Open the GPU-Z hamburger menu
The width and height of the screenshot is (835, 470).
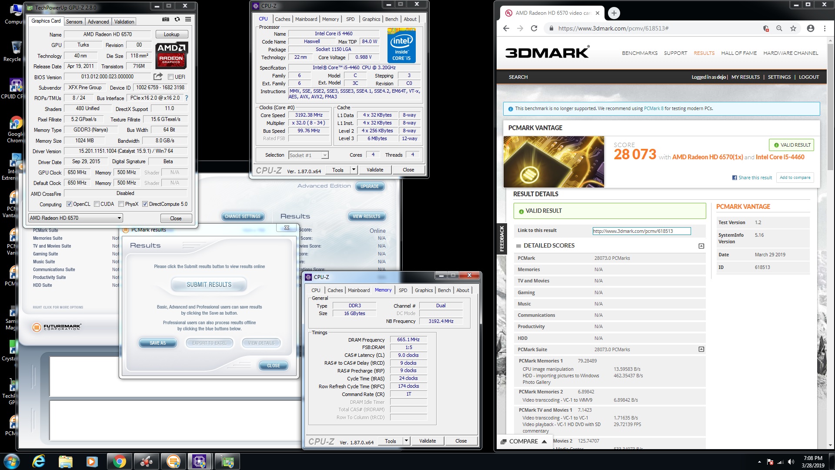pyautogui.click(x=188, y=19)
